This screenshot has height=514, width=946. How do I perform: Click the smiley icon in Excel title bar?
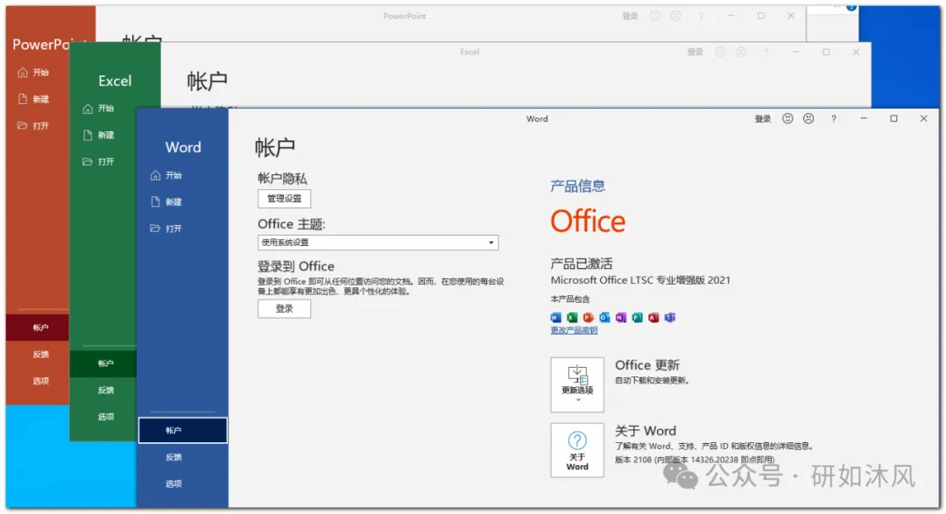(x=720, y=52)
